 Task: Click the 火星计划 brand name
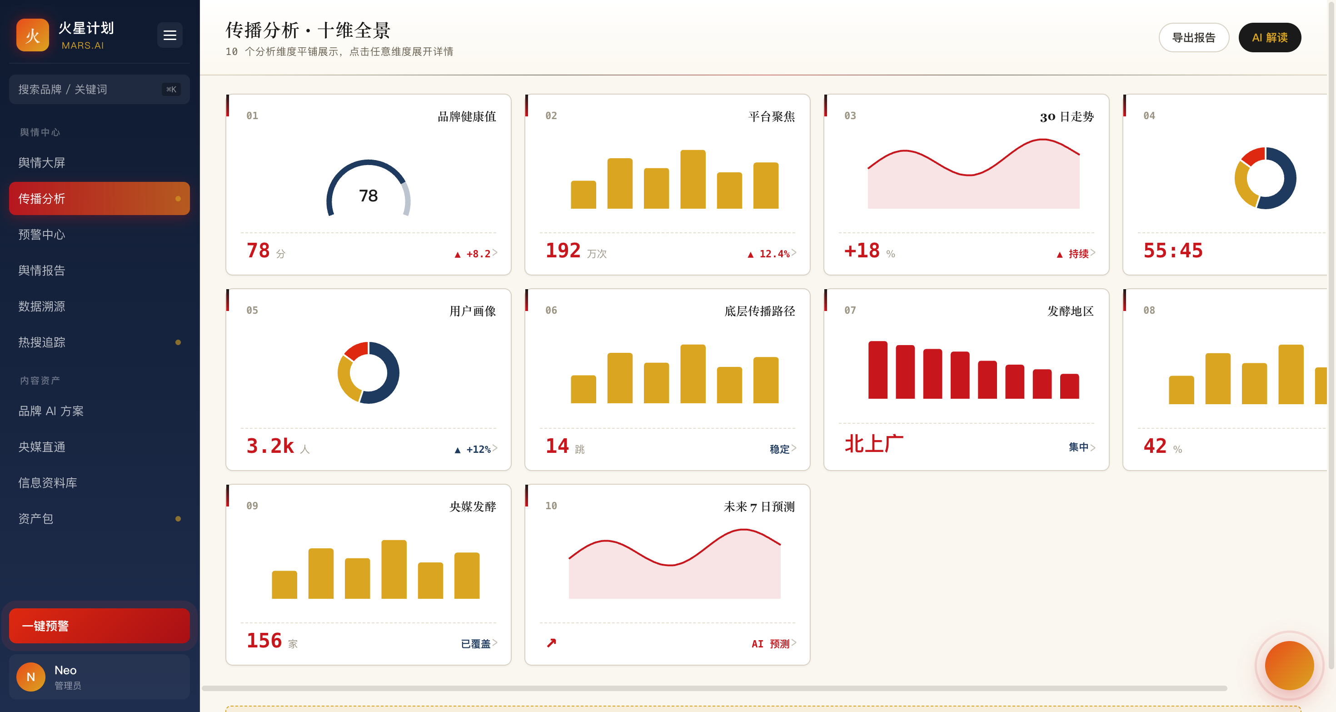(85, 28)
